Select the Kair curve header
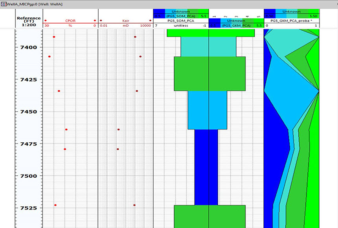The width and height of the screenshot is (338, 228). pyautogui.click(x=126, y=20)
